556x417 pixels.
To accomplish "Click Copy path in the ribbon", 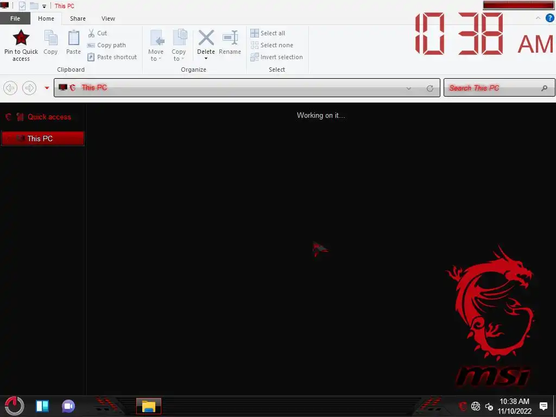I will click(107, 45).
